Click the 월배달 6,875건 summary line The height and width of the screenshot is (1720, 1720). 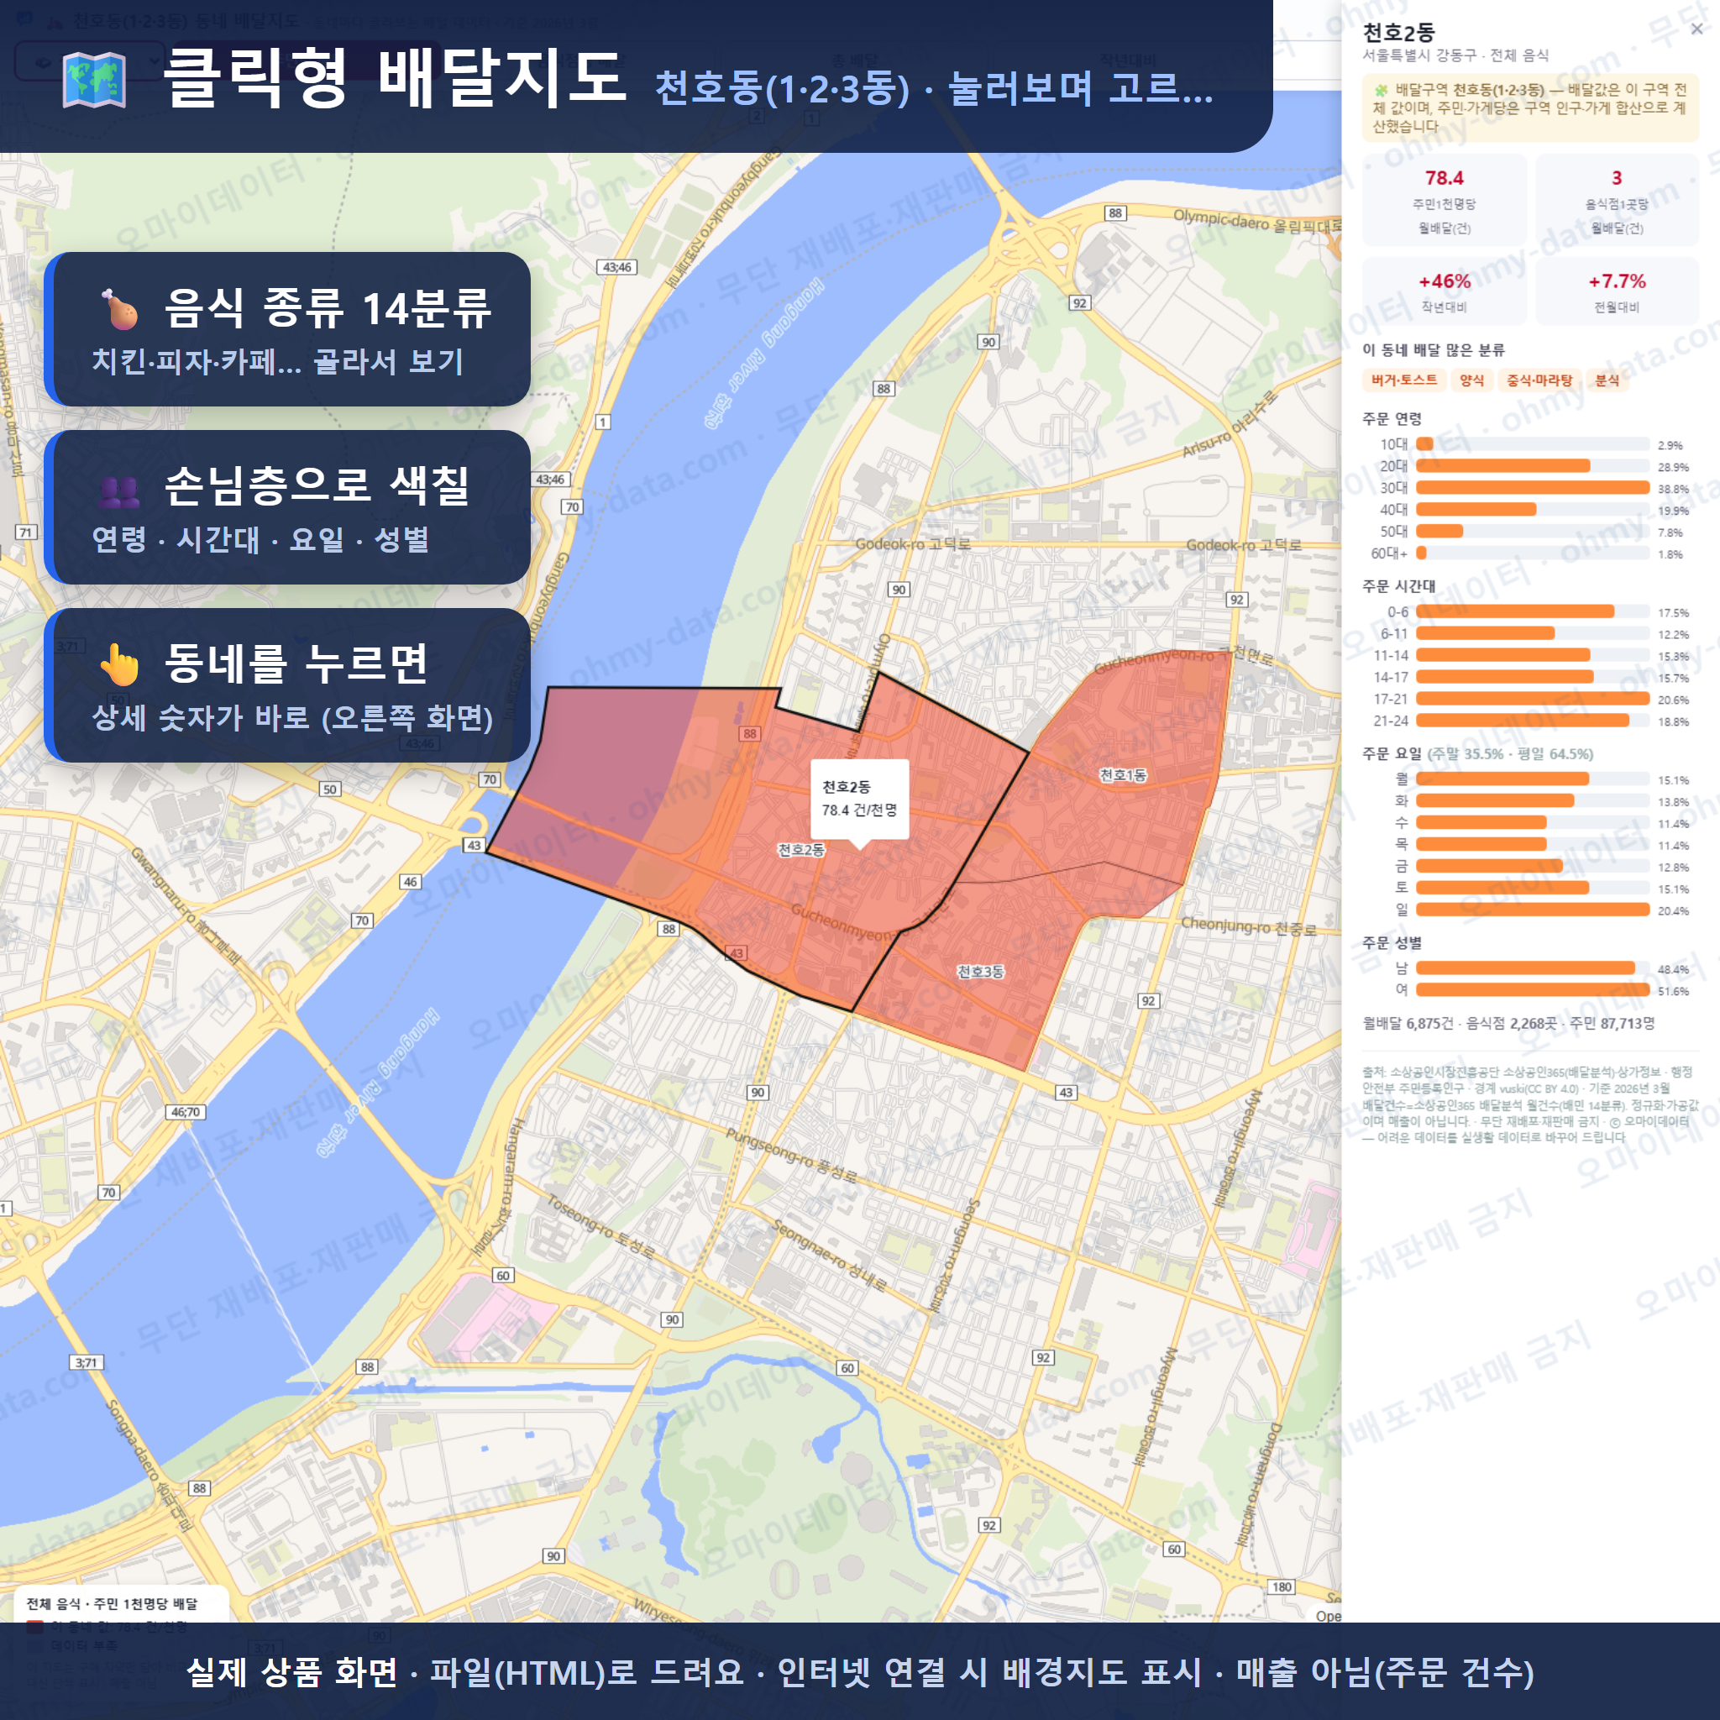[x=1508, y=1024]
